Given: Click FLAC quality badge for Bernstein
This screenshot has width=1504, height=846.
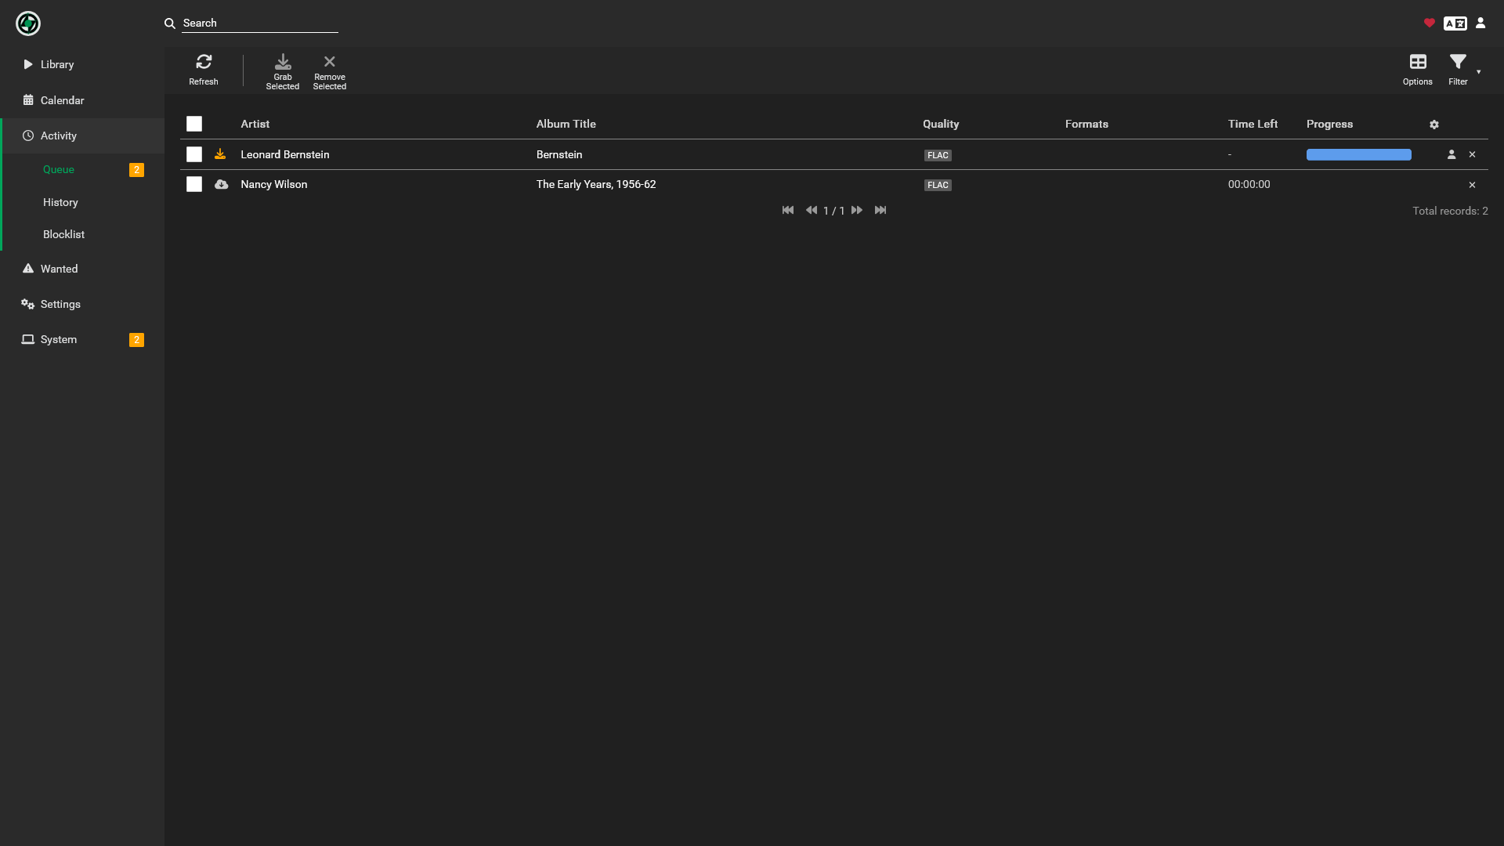Looking at the screenshot, I should coord(938,155).
